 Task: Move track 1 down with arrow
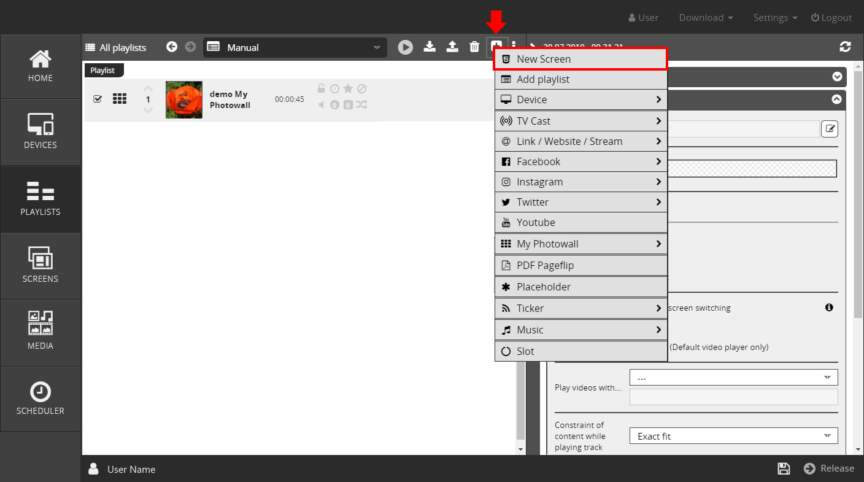click(148, 111)
